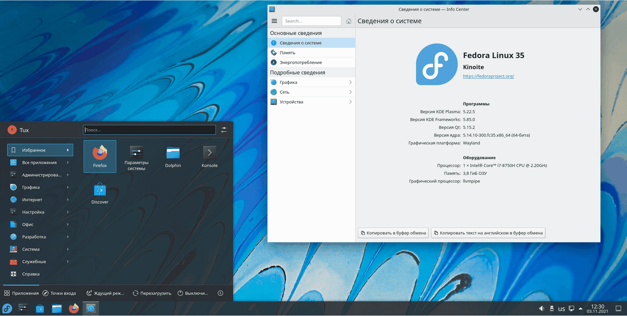627x316 pixels.
Task: Configure application menu via settings sliders icon
Action: point(224,130)
